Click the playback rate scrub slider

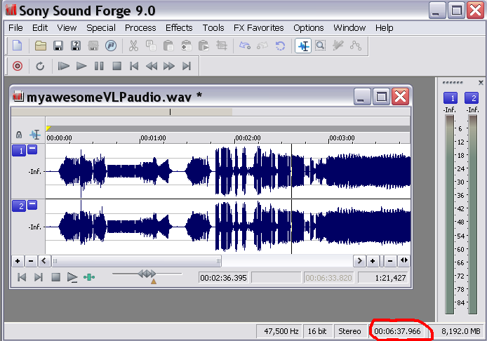[x=147, y=274]
